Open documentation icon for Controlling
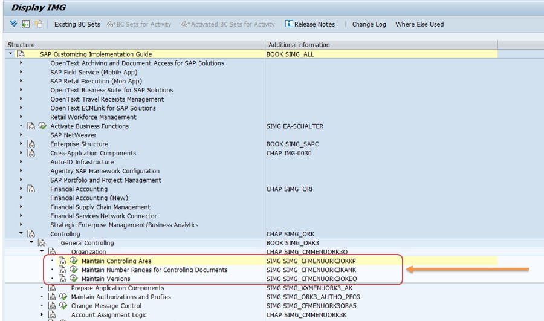The image size is (544, 321). point(31,234)
